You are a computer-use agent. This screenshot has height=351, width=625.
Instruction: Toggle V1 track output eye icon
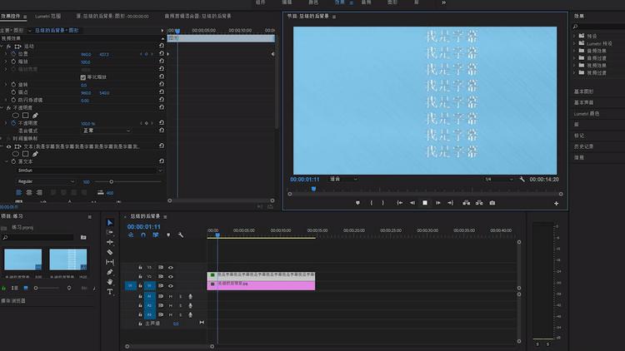click(171, 284)
